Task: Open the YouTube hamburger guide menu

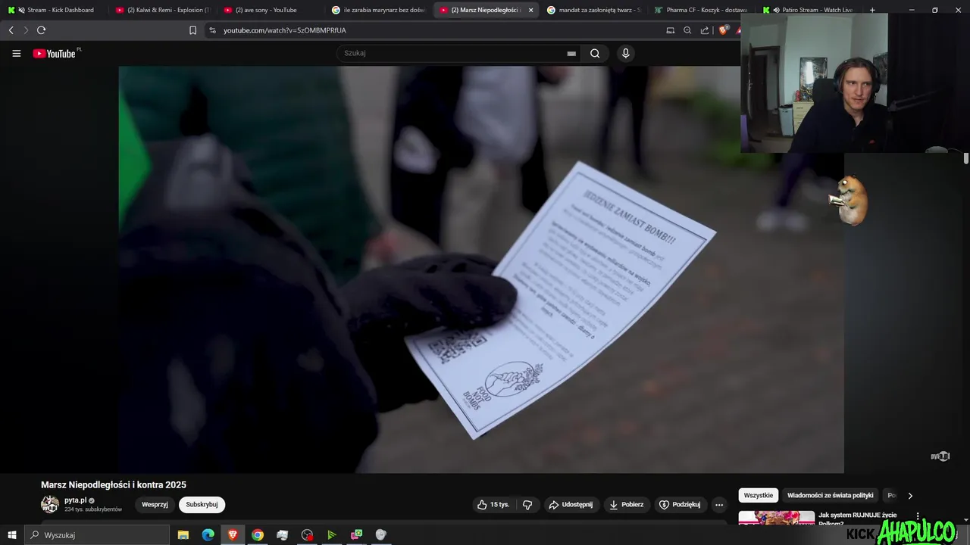Action: (16, 54)
